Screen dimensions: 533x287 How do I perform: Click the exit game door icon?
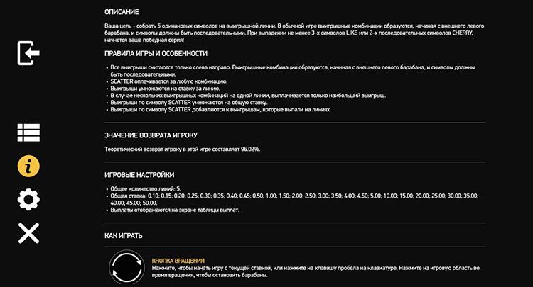[x=28, y=52]
